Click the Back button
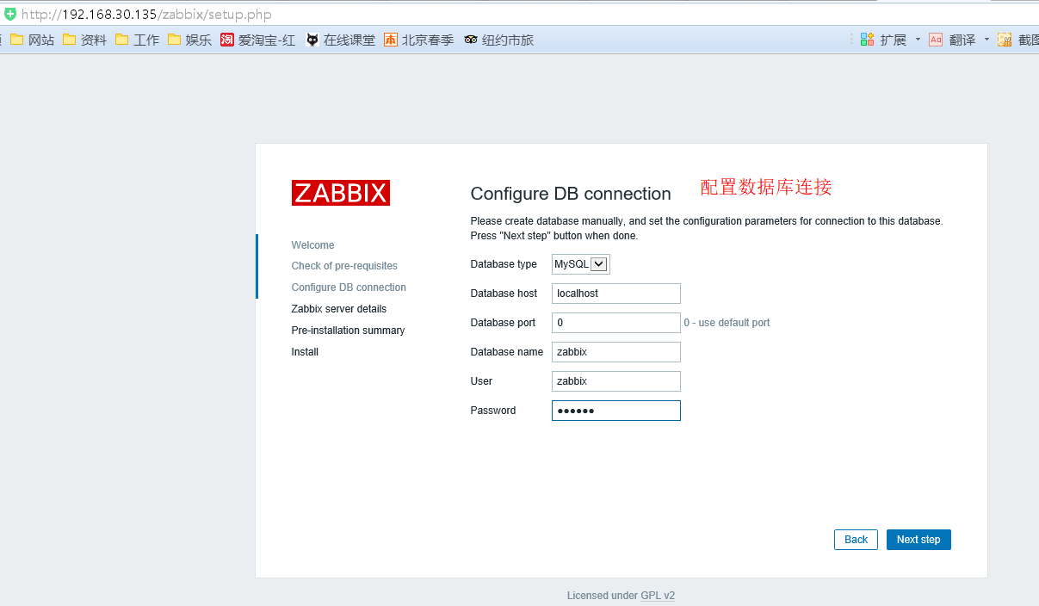The width and height of the screenshot is (1039, 606). pos(856,540)
